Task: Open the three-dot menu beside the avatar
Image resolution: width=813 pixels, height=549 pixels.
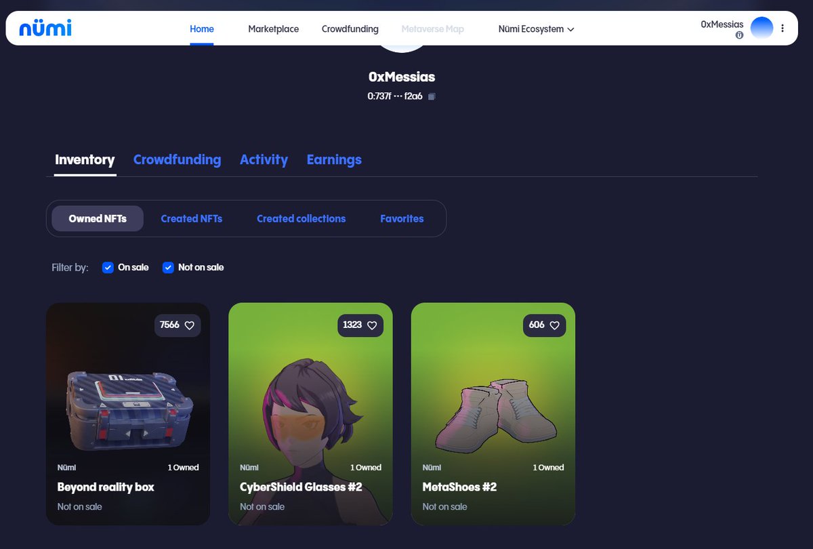Action: [783, 28]
